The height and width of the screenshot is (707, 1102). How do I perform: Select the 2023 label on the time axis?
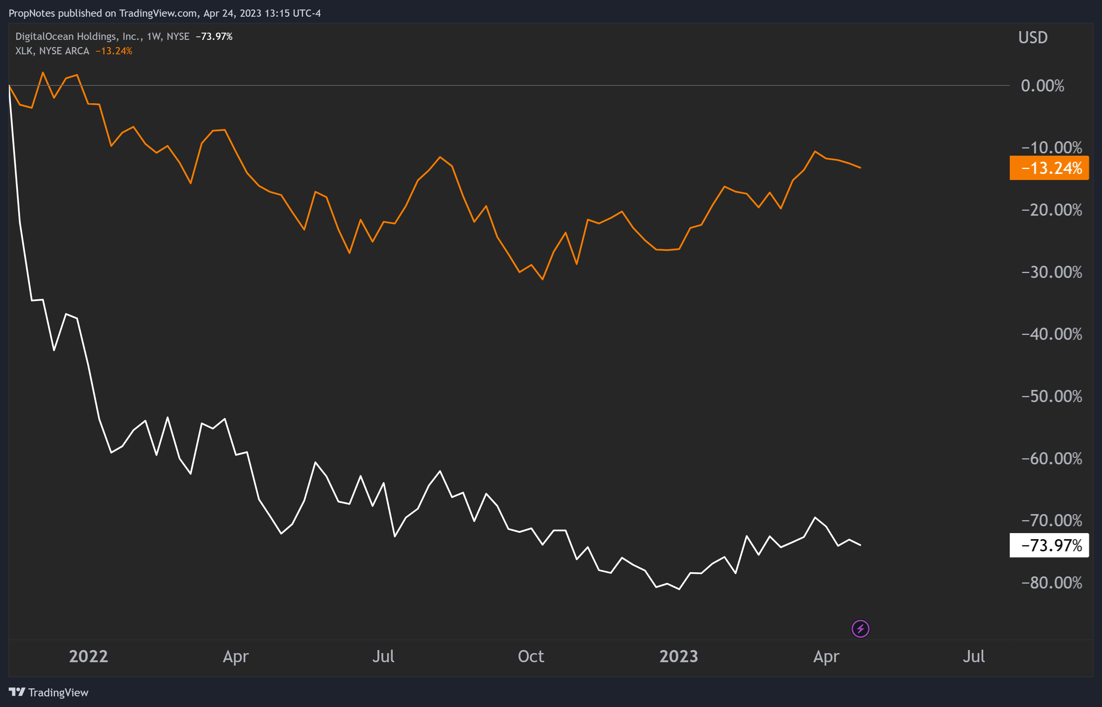(x=678, y=657)
